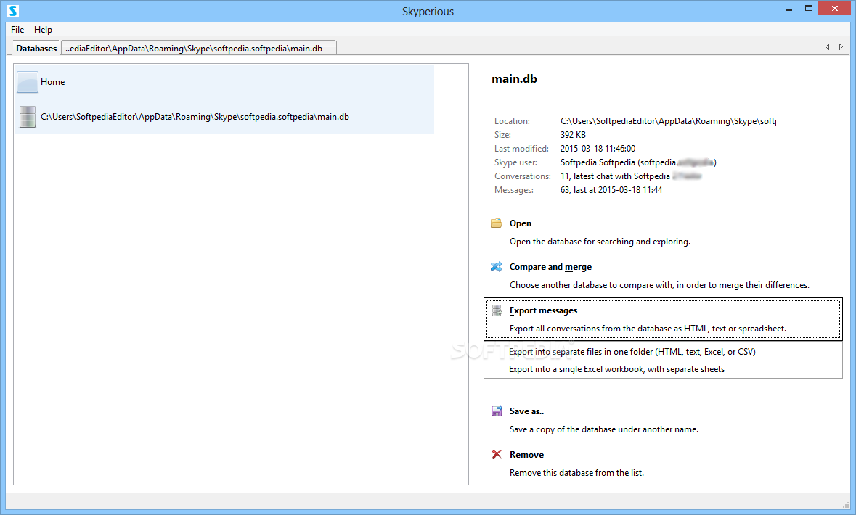Click the text Export all conversations from the database
The height and width of the screenshot is (515, 856).
[x=648, y=329]
